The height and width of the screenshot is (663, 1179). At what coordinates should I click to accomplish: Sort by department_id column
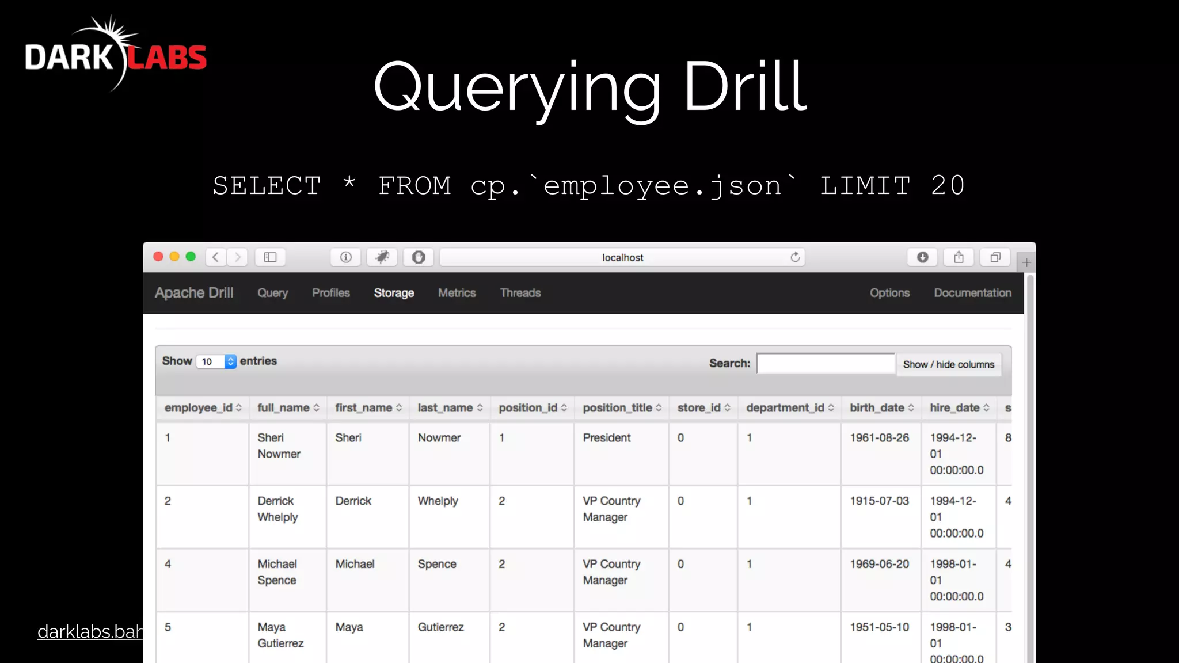(x=789, y=408)
